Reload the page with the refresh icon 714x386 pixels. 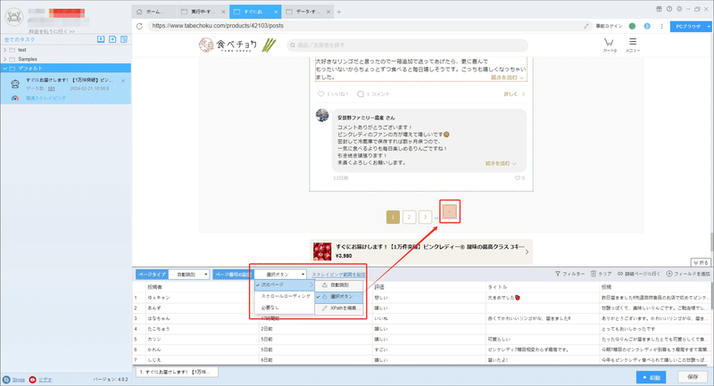coord(139,26)
